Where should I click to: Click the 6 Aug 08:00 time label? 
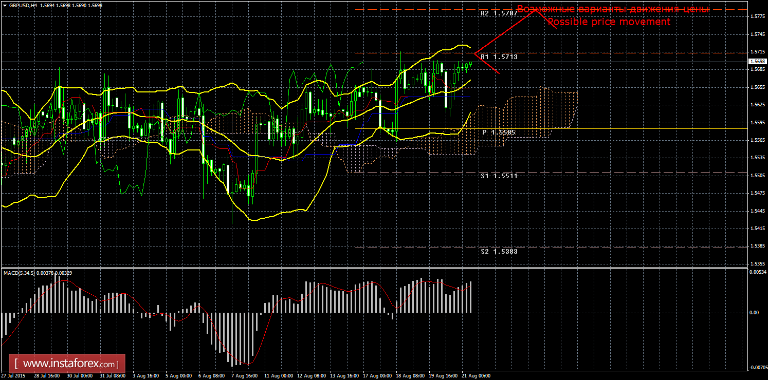(x=211, y=376)
